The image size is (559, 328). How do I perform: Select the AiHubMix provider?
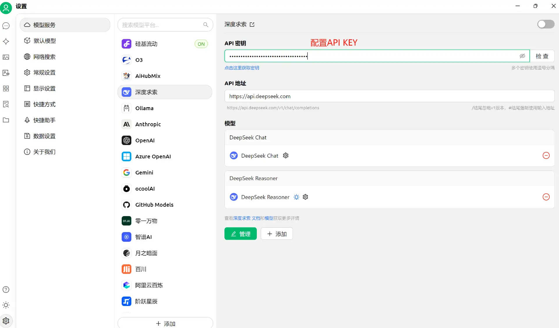[x=165, y=76]
